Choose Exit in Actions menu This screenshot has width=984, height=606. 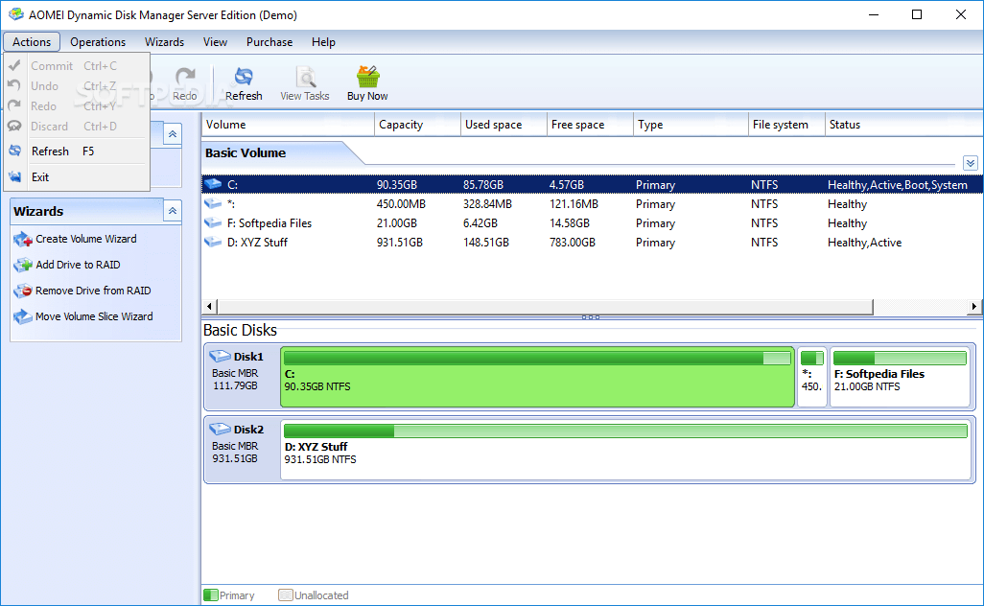[77, 176]
